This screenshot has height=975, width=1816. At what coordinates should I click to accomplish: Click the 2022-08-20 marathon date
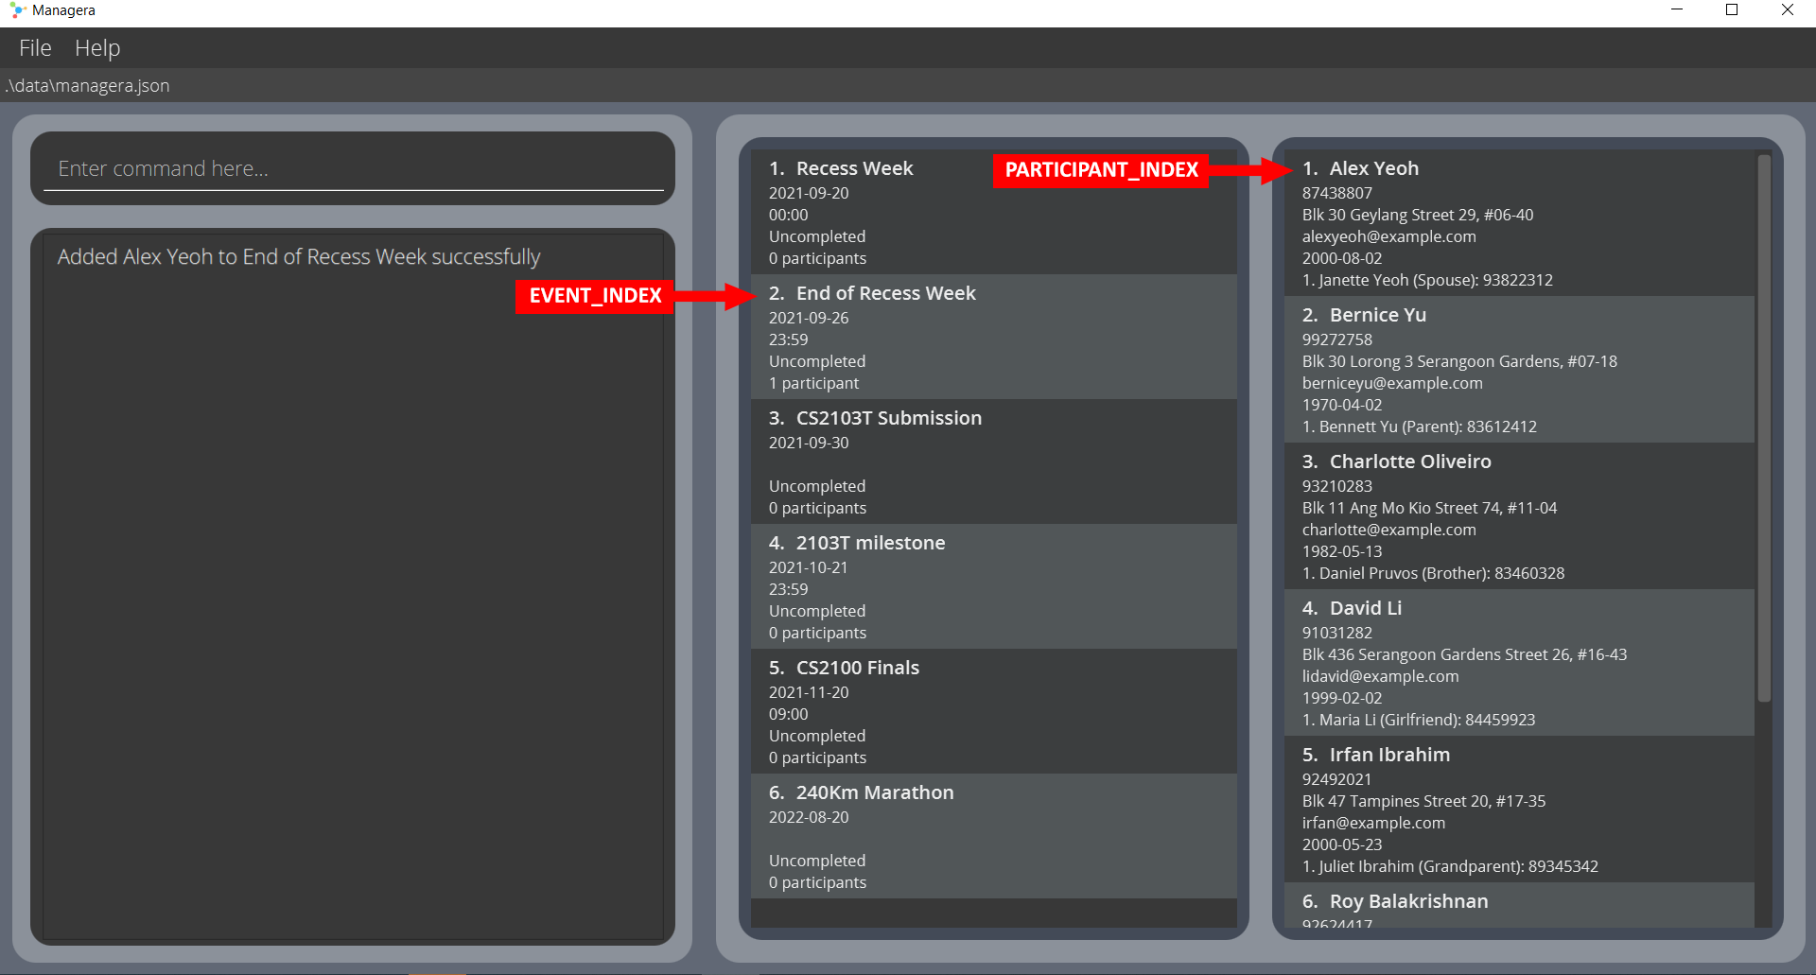[809, 817]
